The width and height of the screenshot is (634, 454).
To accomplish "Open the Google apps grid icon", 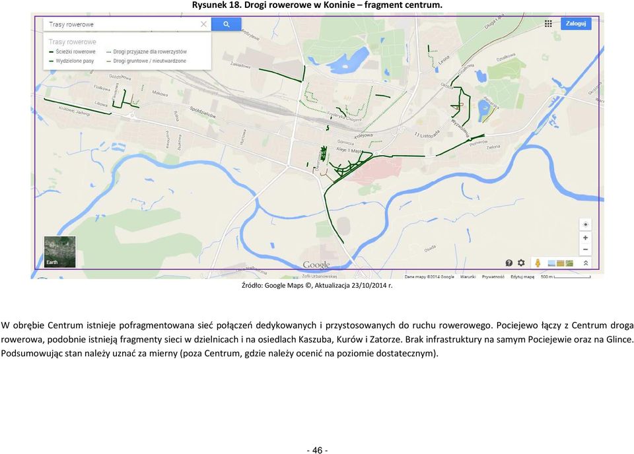I will point(548,24).
